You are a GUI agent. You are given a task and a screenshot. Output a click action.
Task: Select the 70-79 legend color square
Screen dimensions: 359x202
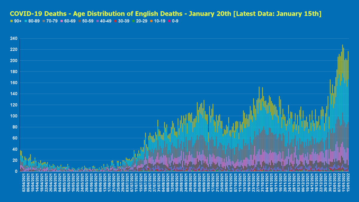[x=44, y=21]
